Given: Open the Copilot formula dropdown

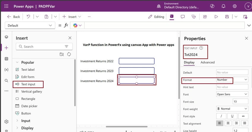Looking at the screenshot, I should coord(77,25).
